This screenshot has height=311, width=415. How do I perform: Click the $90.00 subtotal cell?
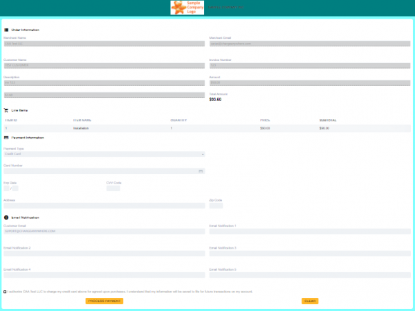[x=324, y=128]
